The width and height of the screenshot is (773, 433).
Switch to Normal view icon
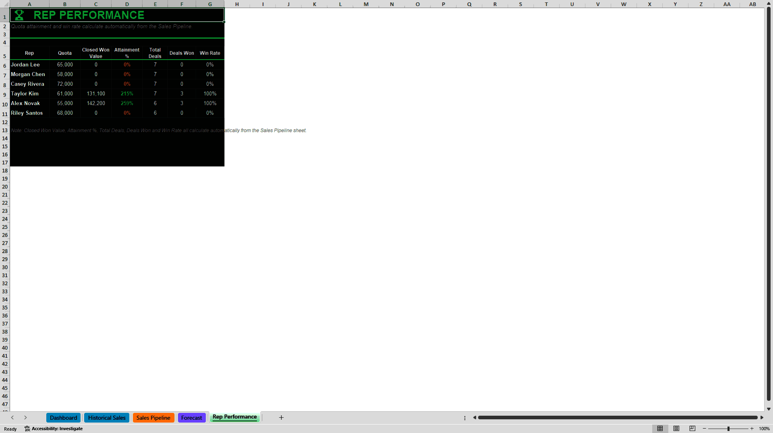660,429
